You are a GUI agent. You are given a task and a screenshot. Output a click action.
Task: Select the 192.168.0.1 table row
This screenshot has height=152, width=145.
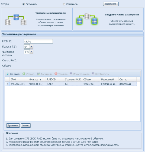[71, 84]
